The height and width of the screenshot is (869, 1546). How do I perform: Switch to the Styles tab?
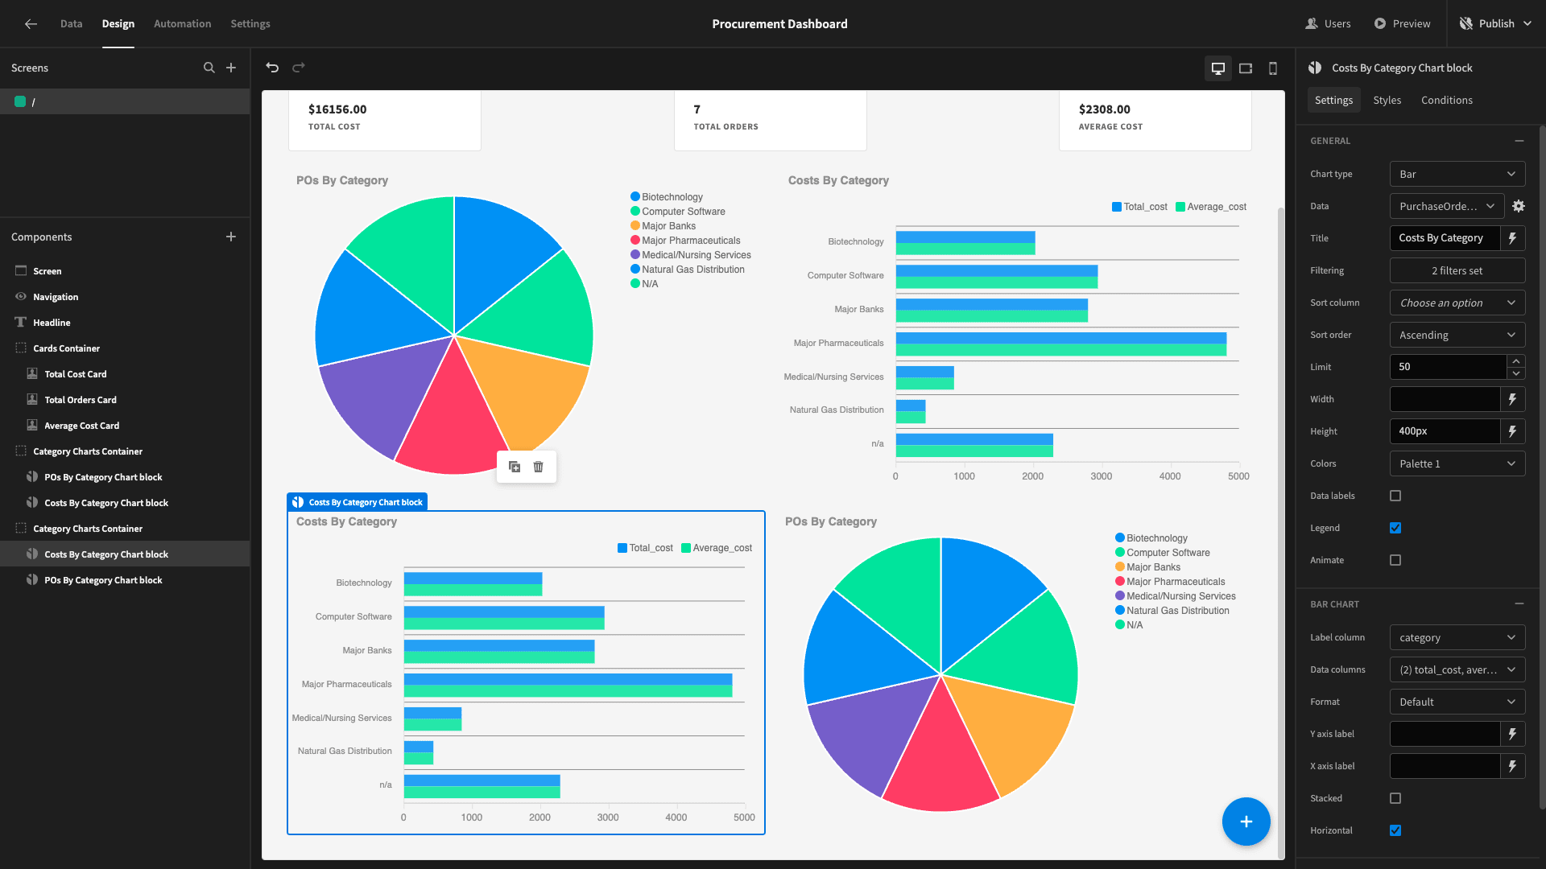coord(1387,100)
